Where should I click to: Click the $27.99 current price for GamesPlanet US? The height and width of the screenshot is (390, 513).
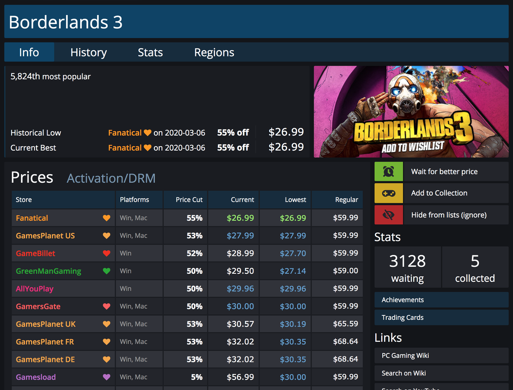point(240,236)
